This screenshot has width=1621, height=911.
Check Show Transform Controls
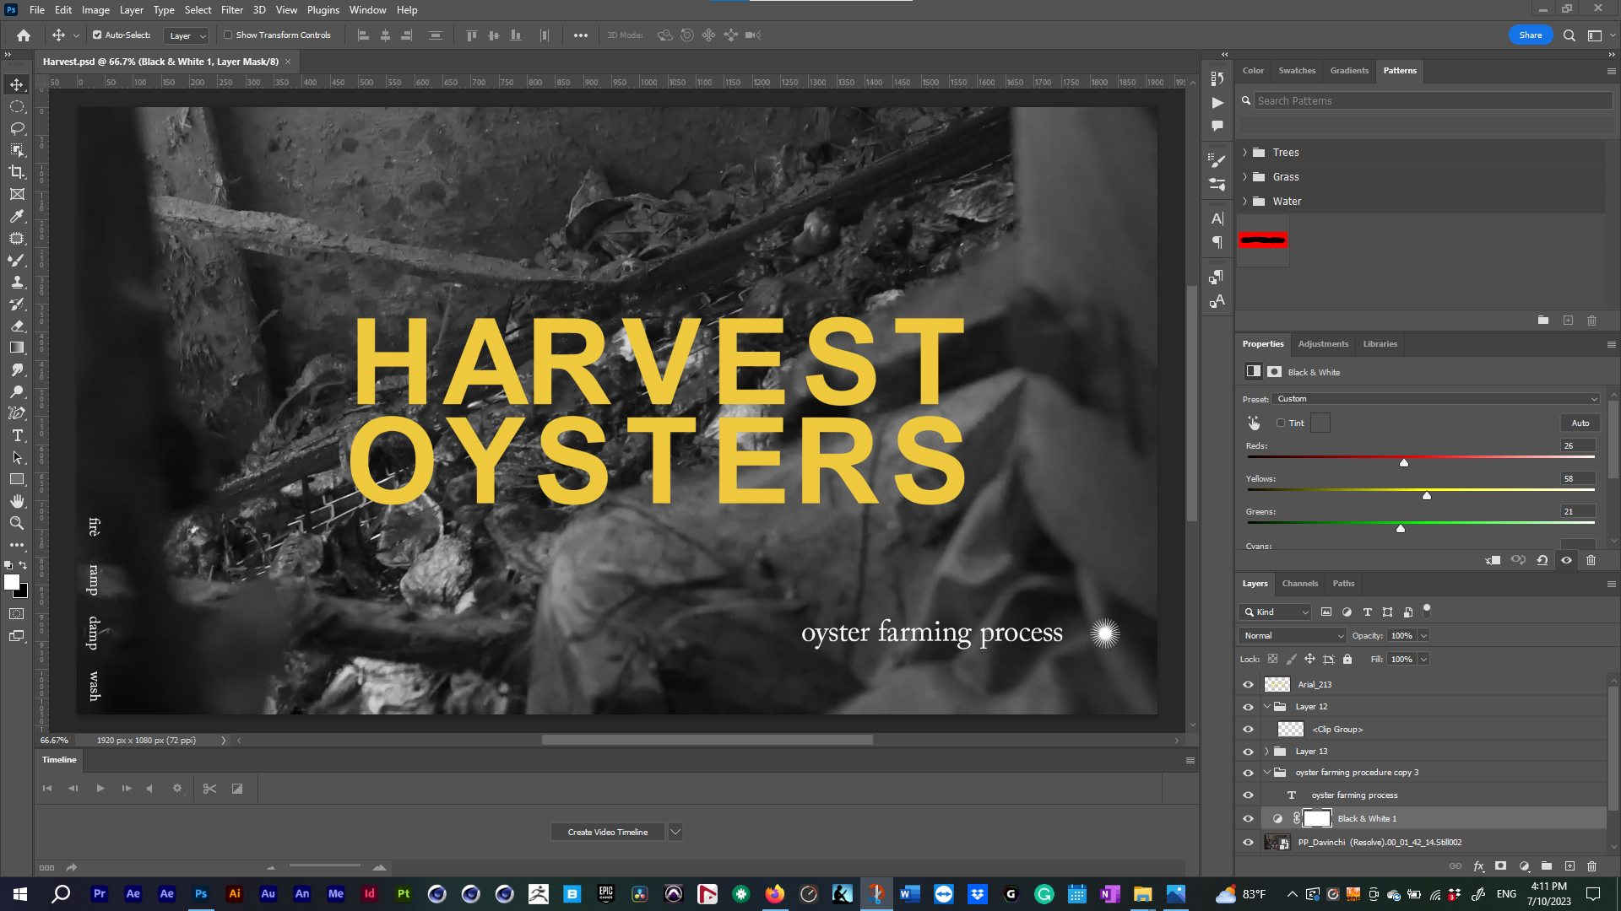pyautogui.click(x=228, y=35)
